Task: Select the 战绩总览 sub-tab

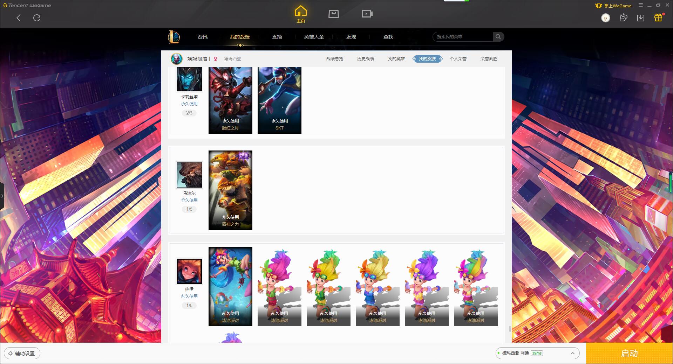Action: [x=335, y=59]
